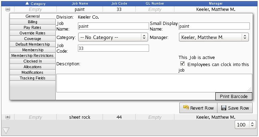Open the Category dropdown
The width and height of the screenshot is (259, 137).
pos(113,37)
